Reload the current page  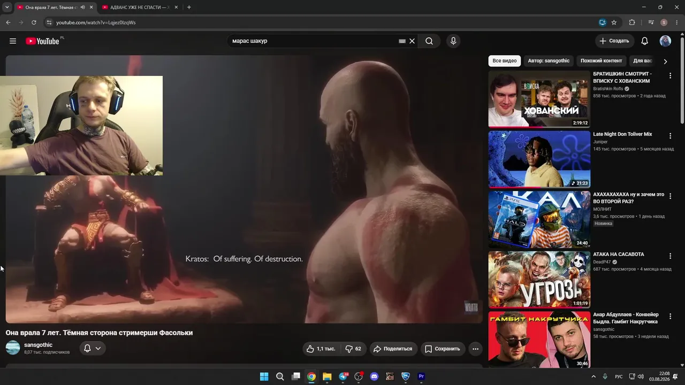point(34,22)
